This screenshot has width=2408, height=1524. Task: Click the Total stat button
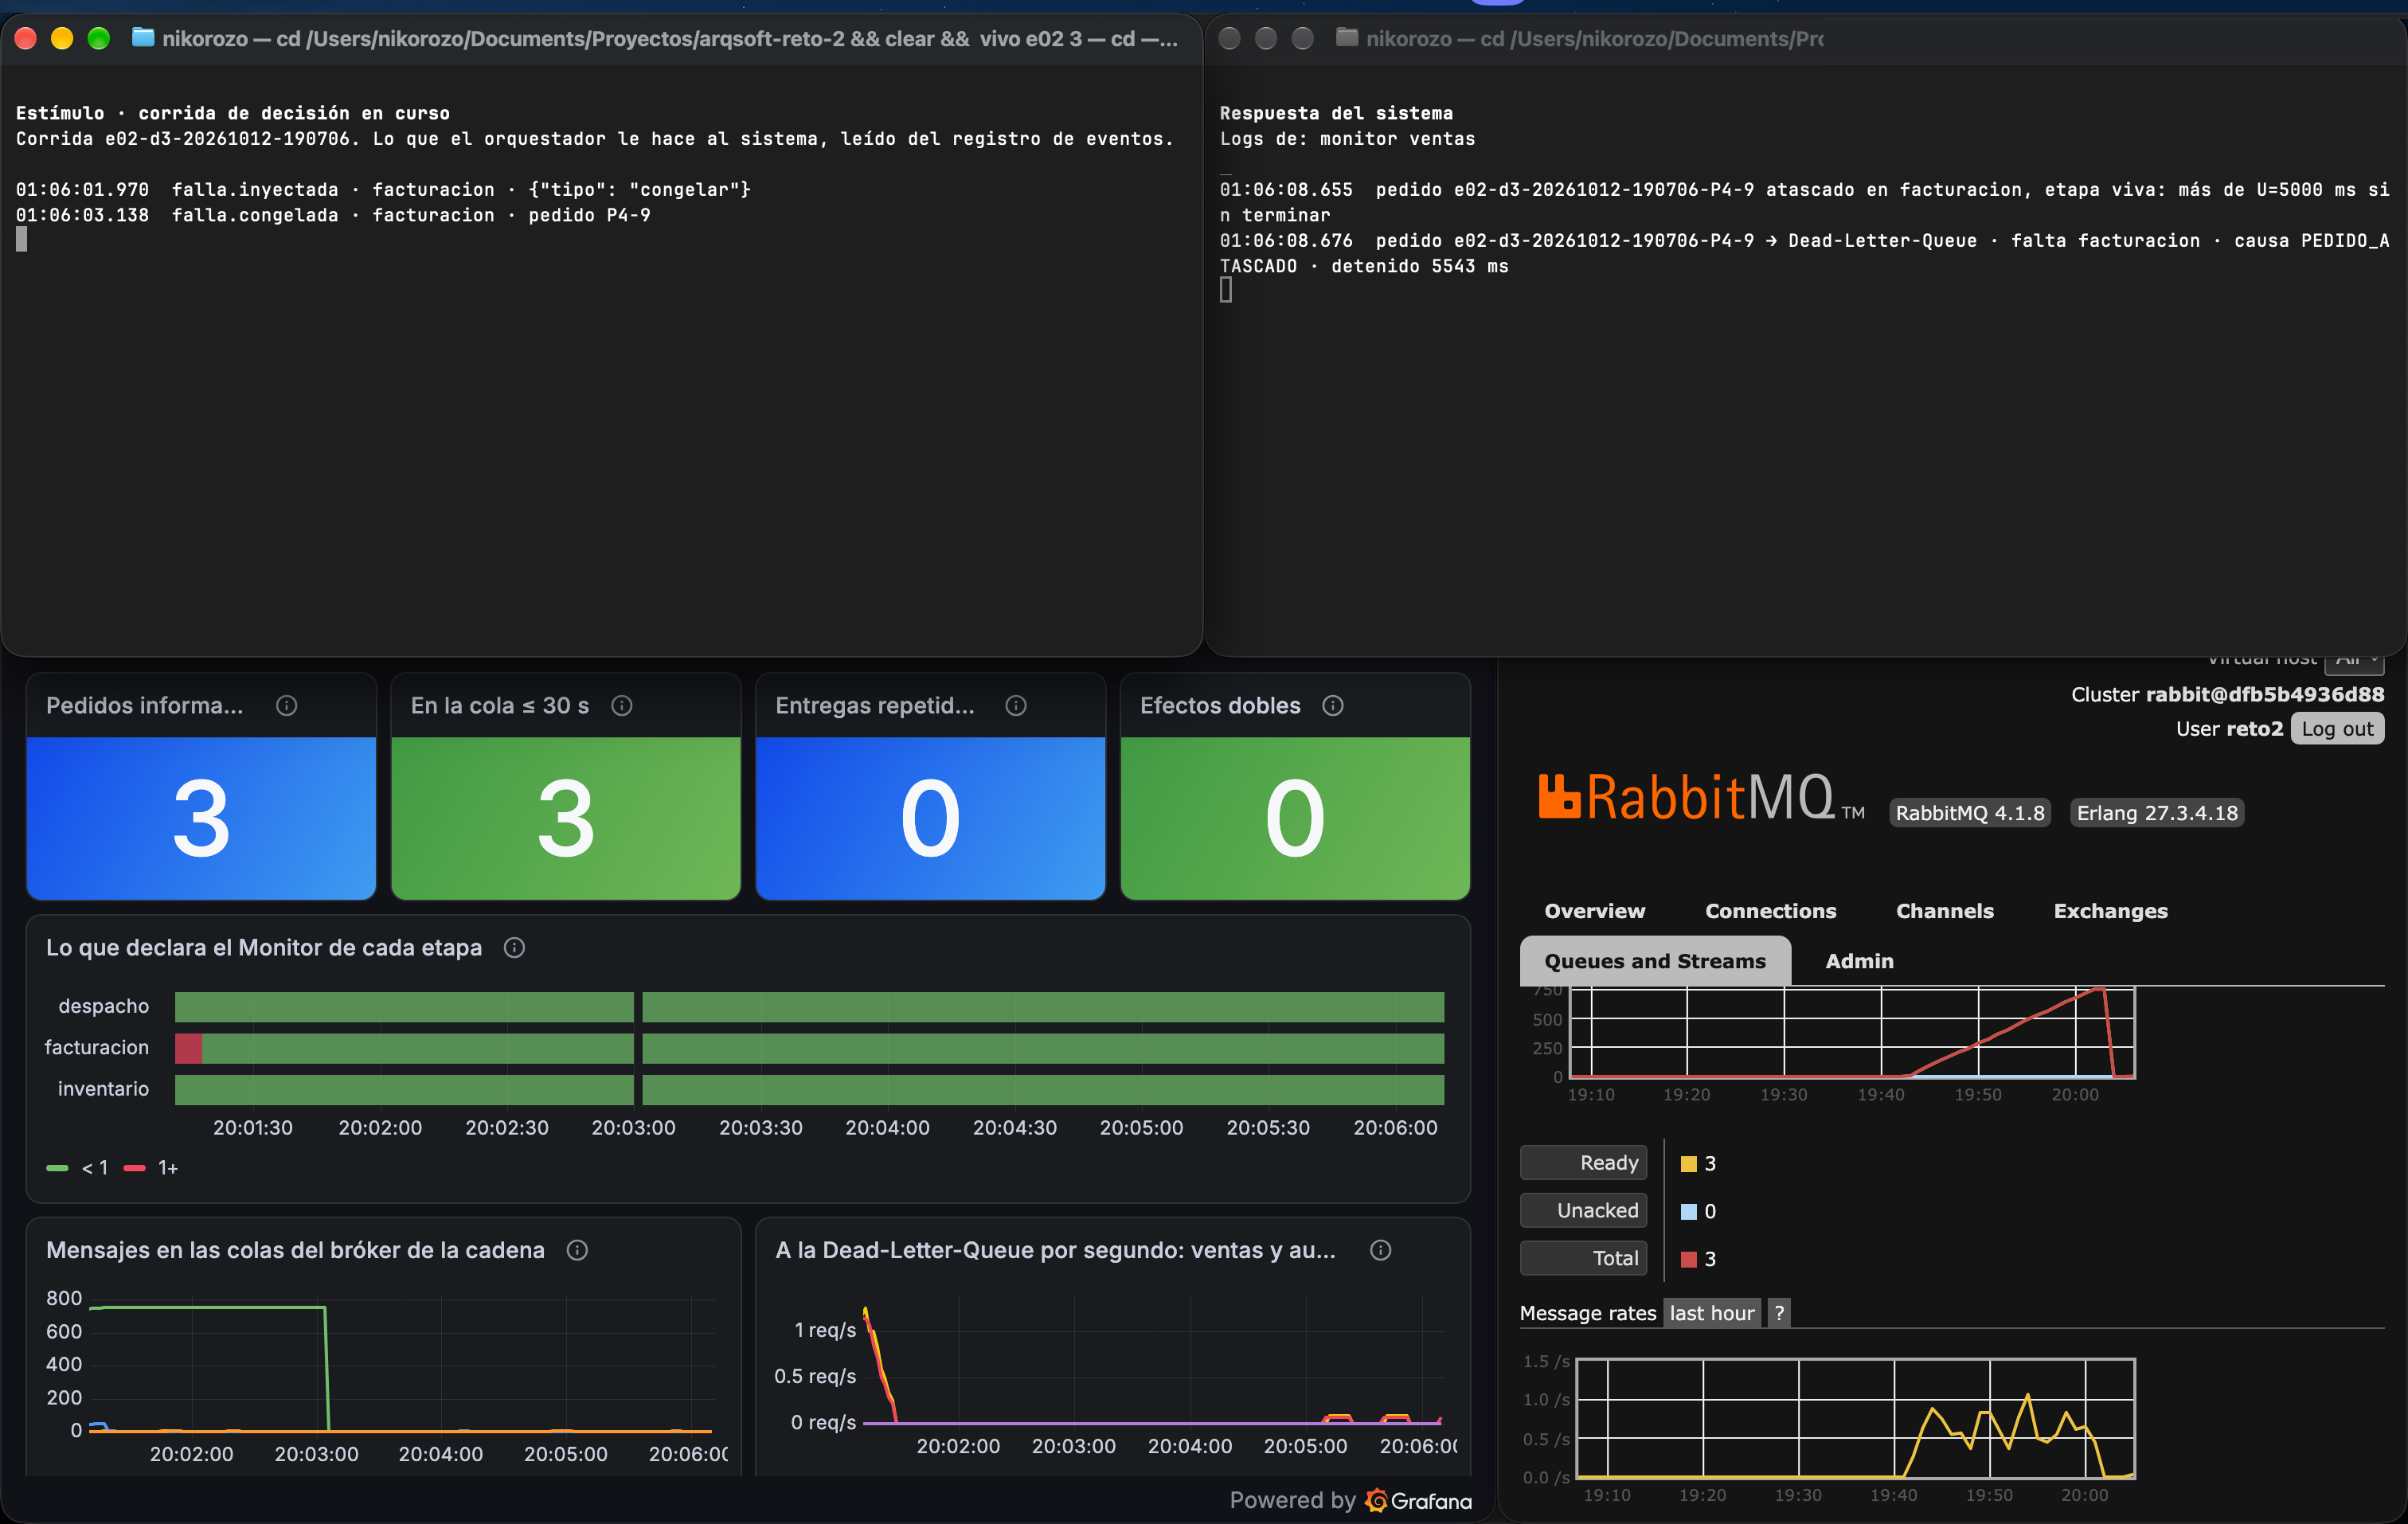(1583, 1259)
